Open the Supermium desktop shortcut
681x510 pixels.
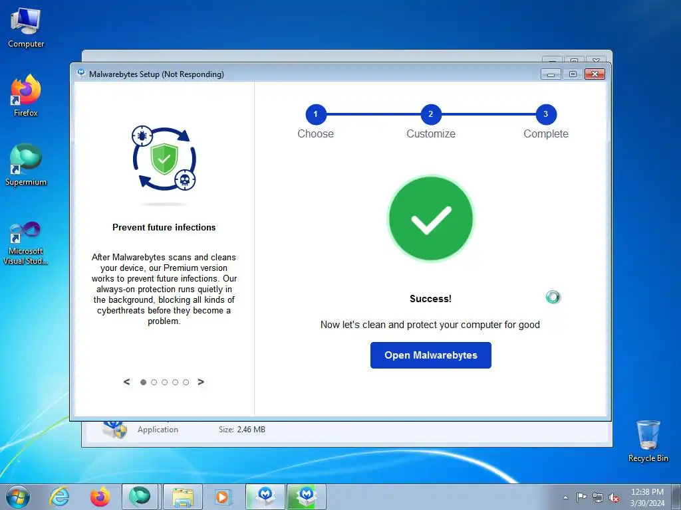[x=26, y=165]
